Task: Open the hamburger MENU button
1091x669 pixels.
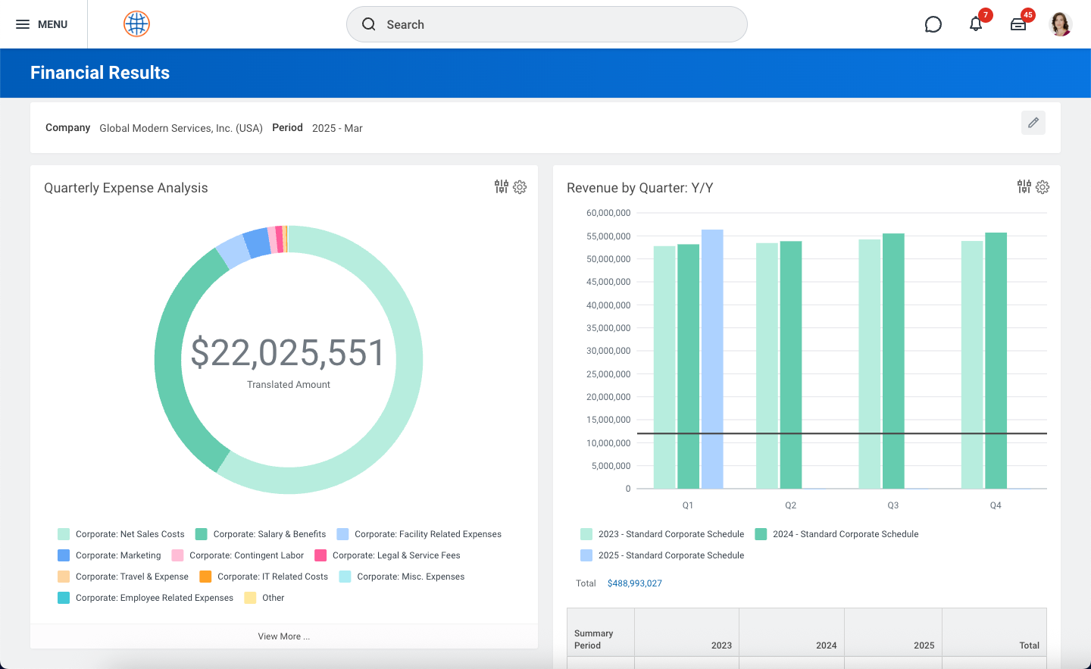Action: tap(42, 24)
